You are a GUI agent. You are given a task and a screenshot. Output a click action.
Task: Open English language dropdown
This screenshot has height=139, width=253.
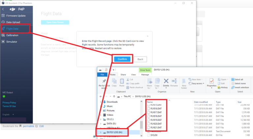click(8, 115)
